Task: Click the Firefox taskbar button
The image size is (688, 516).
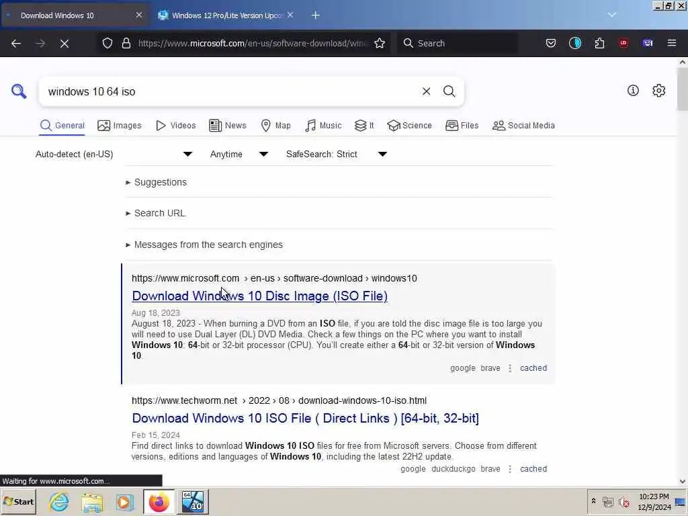Action: (159, 502)
